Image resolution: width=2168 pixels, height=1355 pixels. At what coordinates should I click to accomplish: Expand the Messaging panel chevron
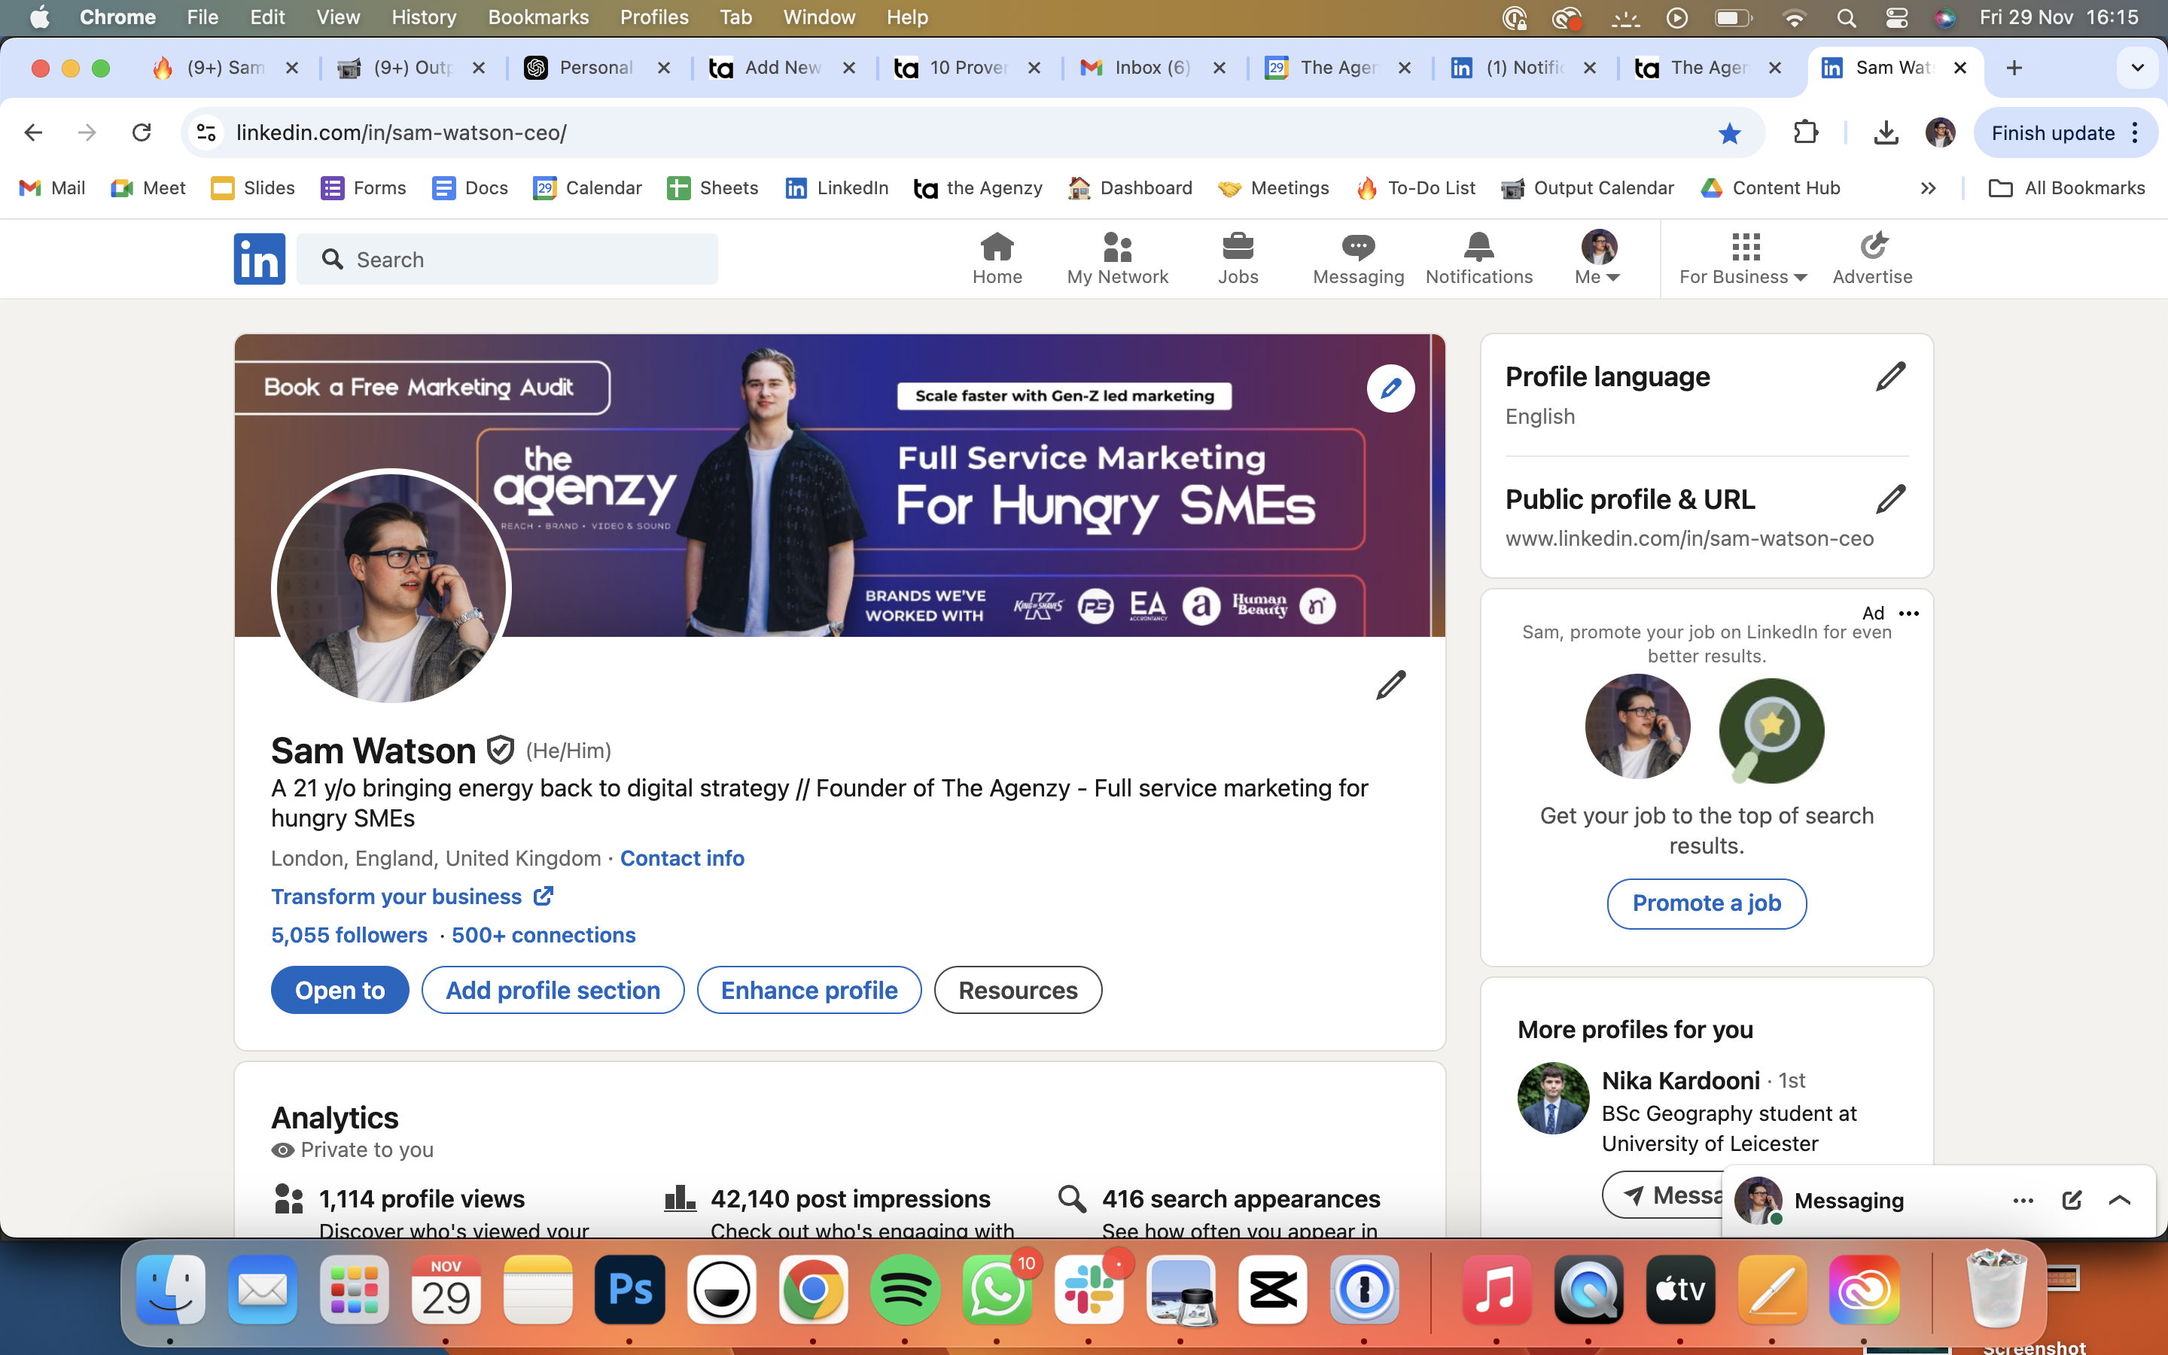2120,1201
